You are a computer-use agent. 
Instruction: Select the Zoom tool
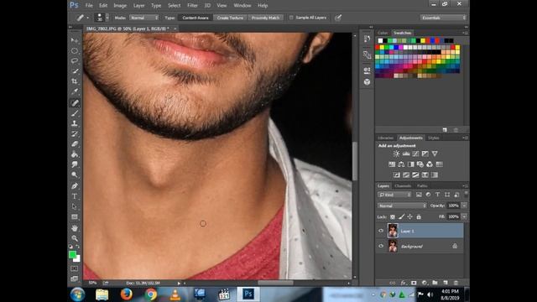(x=75, y=238)
